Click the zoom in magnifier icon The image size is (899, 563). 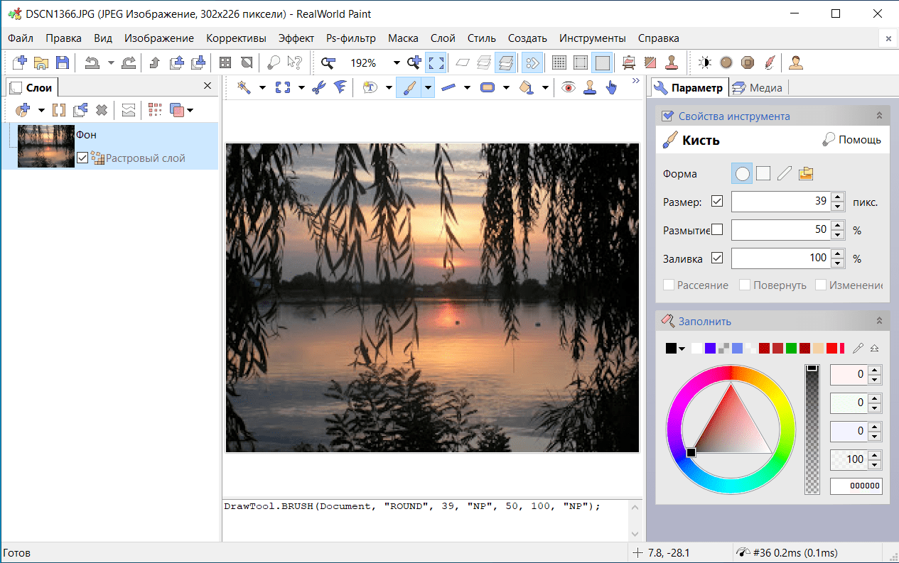(x=414, y=62)
